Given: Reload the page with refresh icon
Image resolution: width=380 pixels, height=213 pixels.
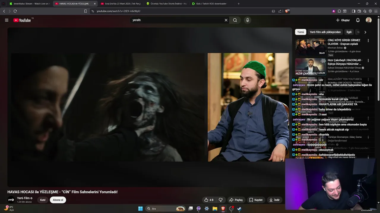Looking at the screenshot, I should click(x=15, y=11).
